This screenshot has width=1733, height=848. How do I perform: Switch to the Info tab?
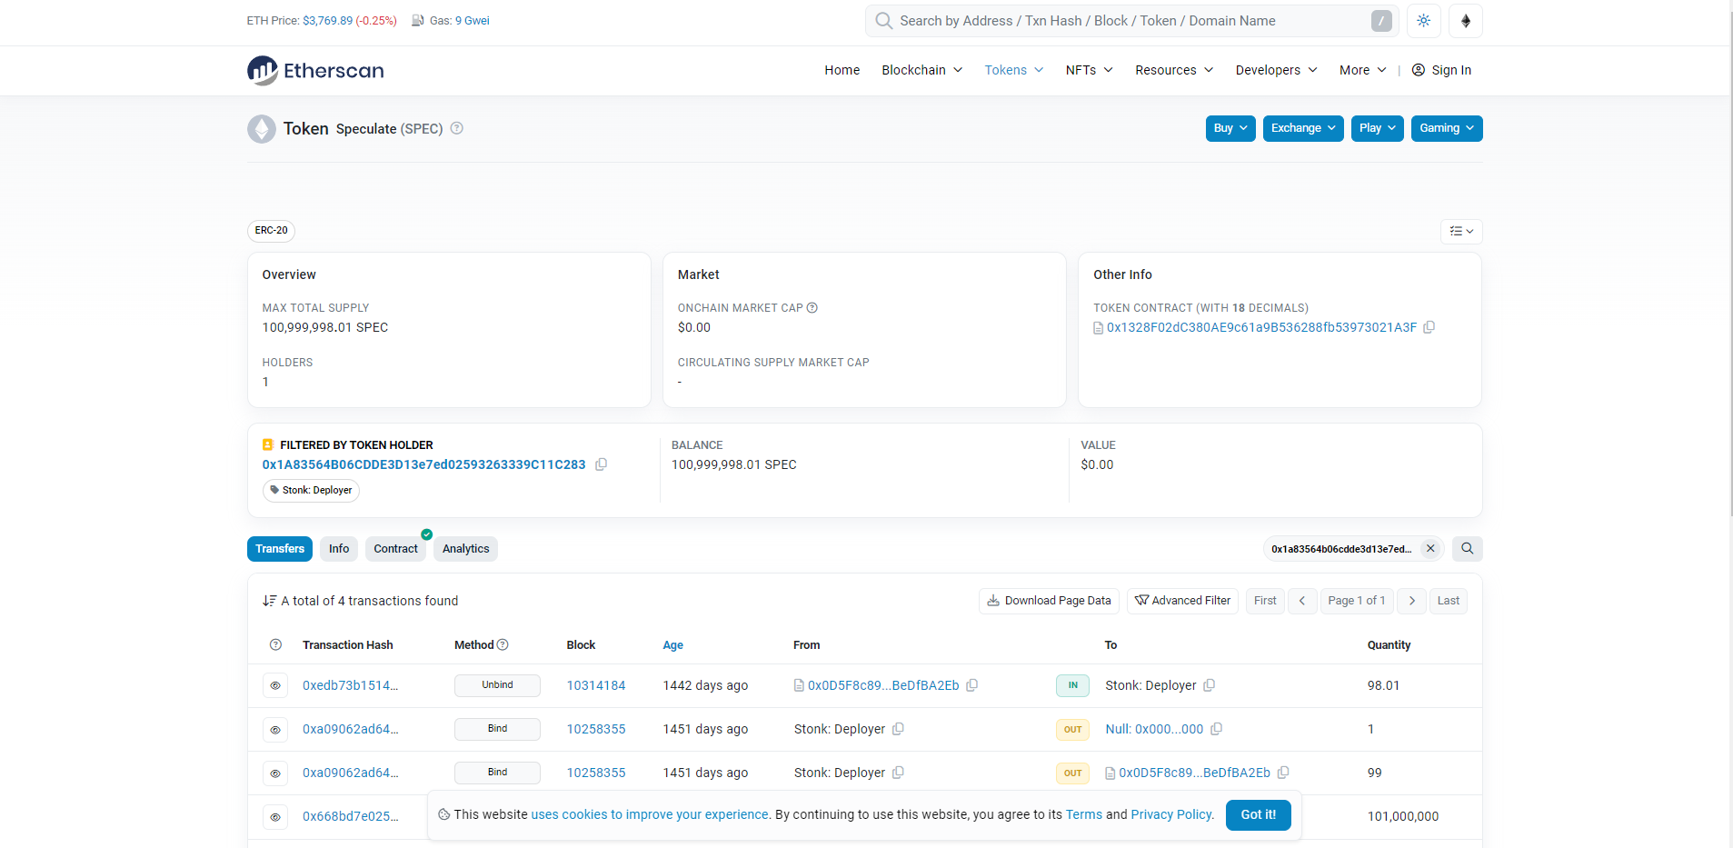tap(339, 549)
